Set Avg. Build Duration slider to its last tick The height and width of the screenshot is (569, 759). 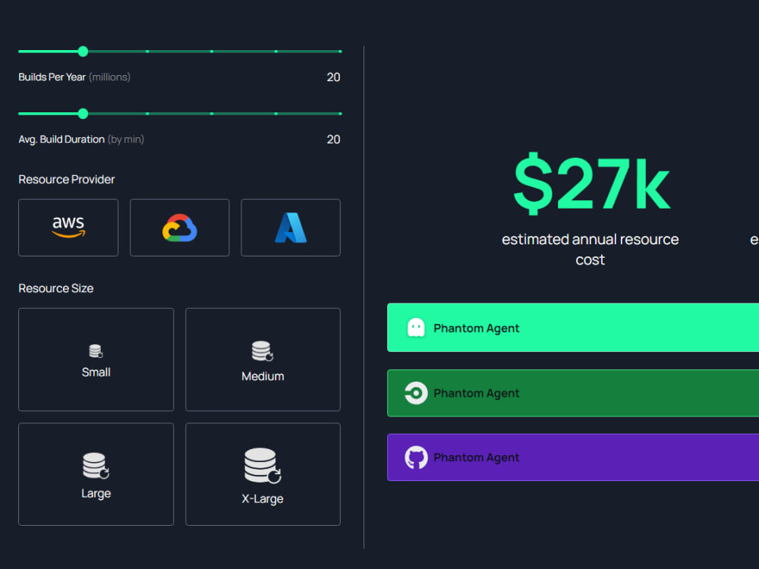point(340,114)
